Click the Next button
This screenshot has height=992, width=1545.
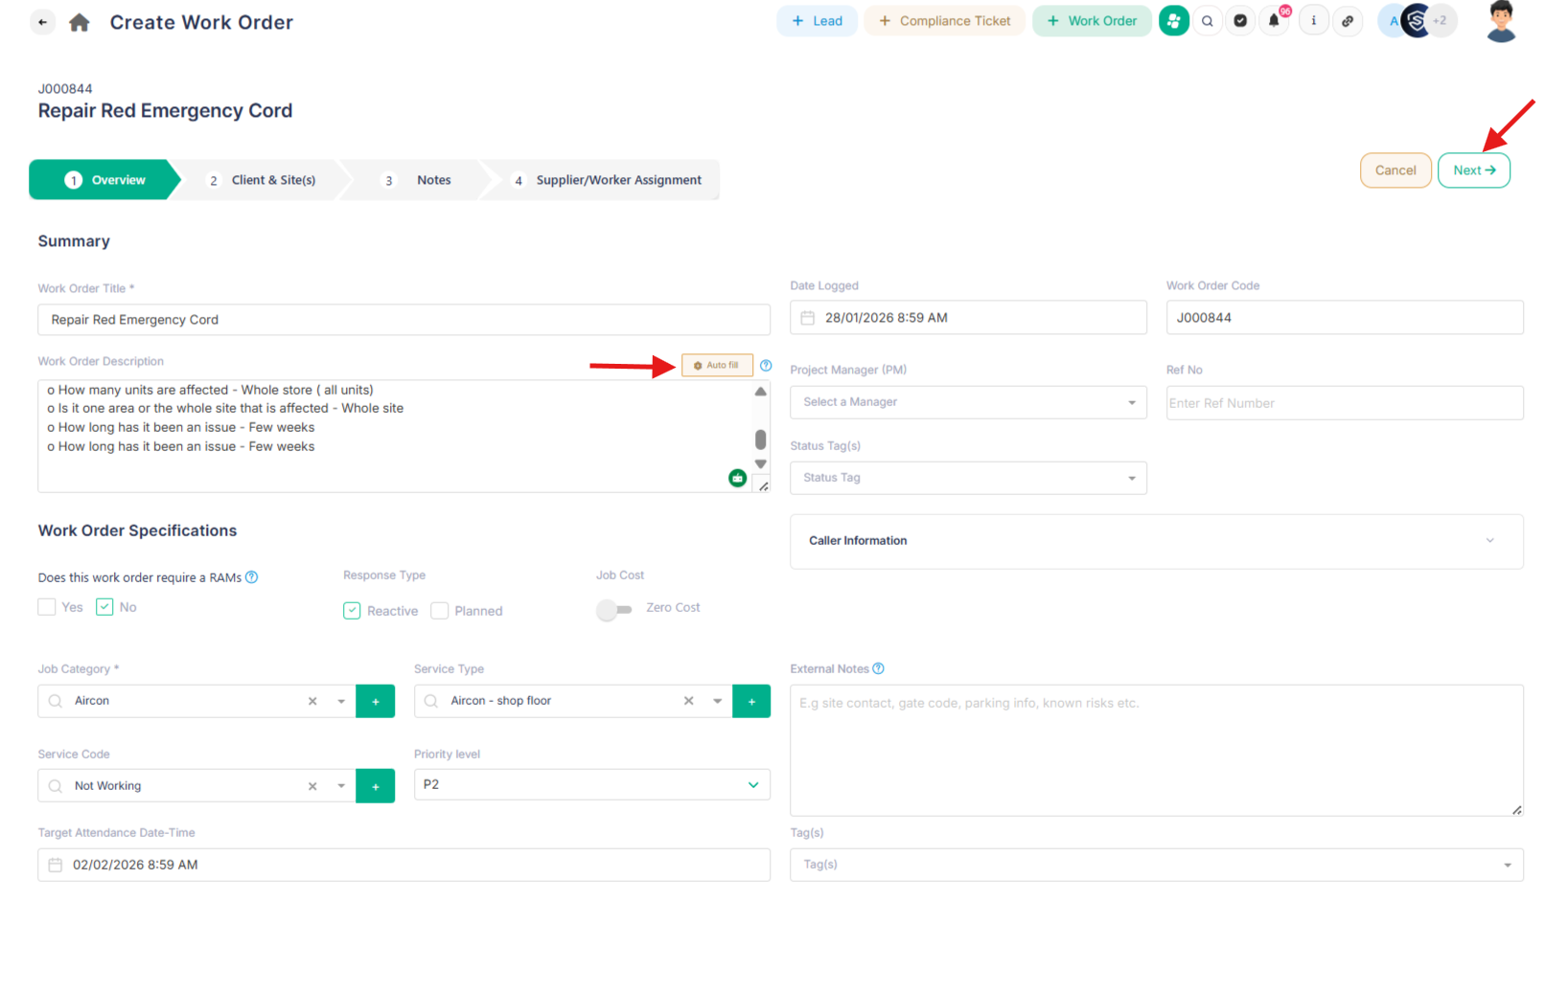coord(1473,170)
